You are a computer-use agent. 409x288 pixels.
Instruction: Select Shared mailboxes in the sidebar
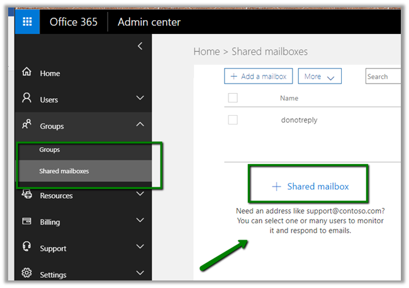(64, 171)
